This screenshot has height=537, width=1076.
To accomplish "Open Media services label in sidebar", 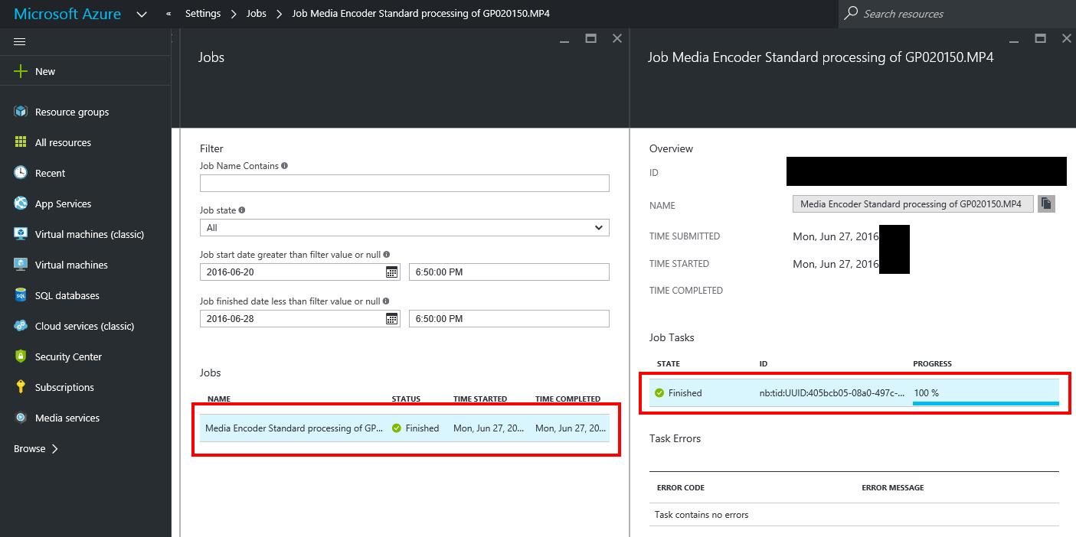I will 67,418.
